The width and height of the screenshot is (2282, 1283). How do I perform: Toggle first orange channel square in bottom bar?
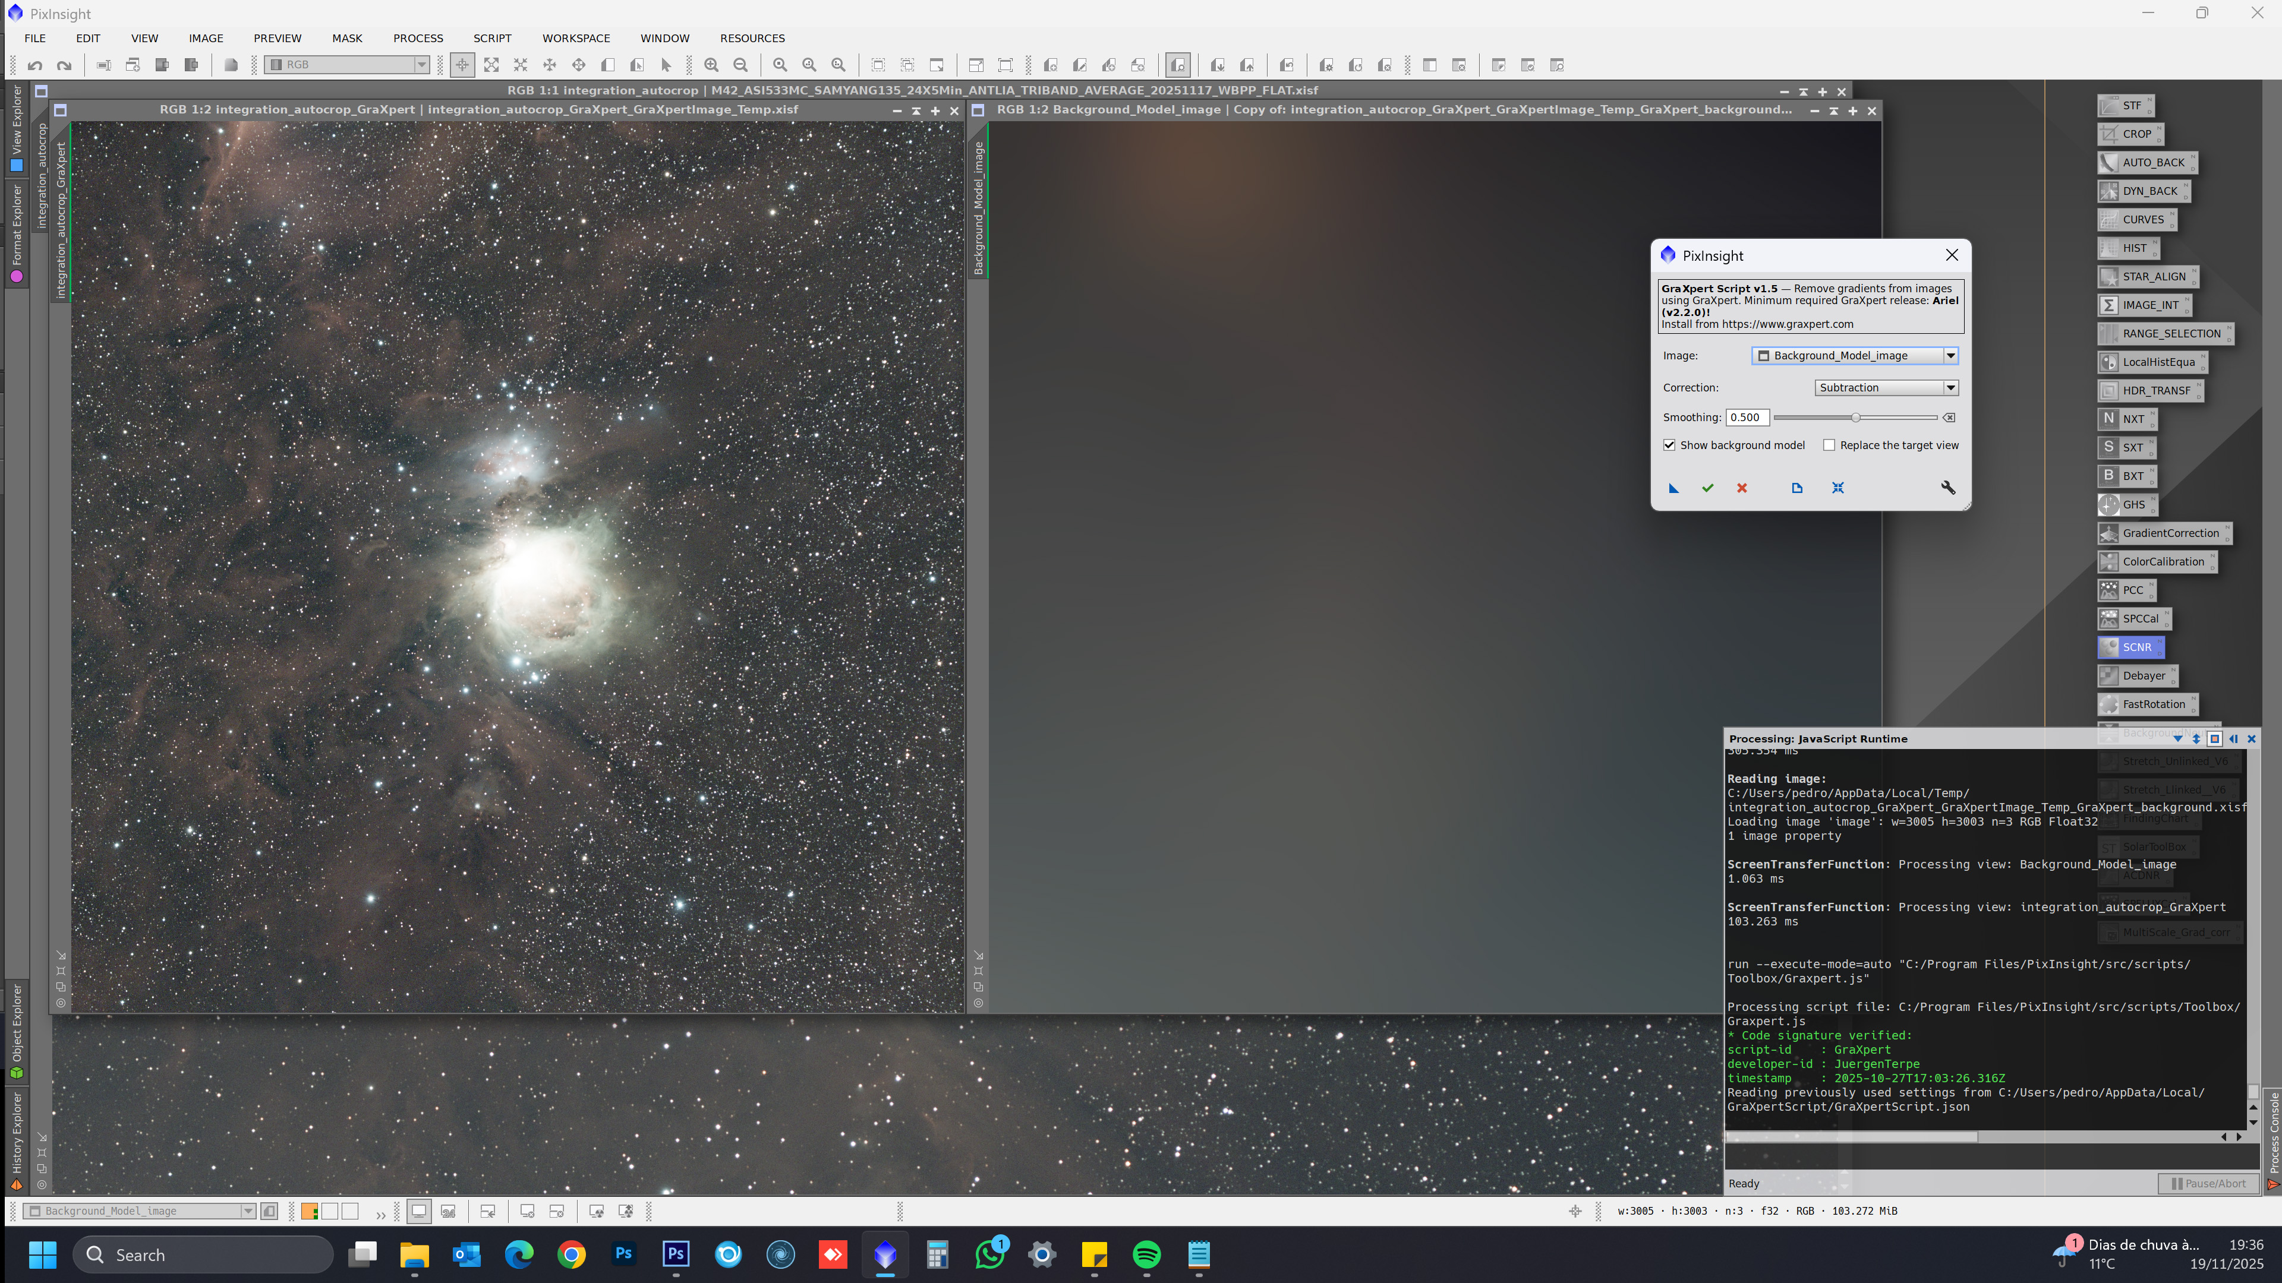coord(309,1211)
